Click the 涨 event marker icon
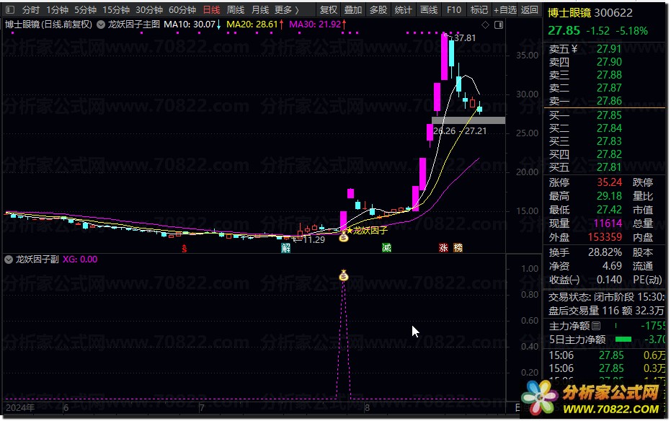Screen dimensions: 671x421 pyautogui.click(x=443, y=248)
